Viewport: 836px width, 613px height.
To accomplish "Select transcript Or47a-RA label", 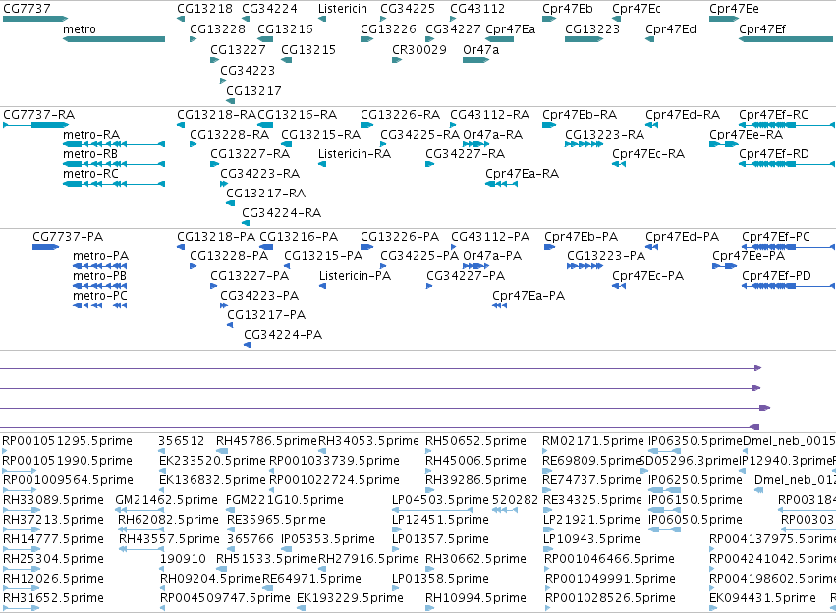I will pyautogui.click(x=492, y=135).
